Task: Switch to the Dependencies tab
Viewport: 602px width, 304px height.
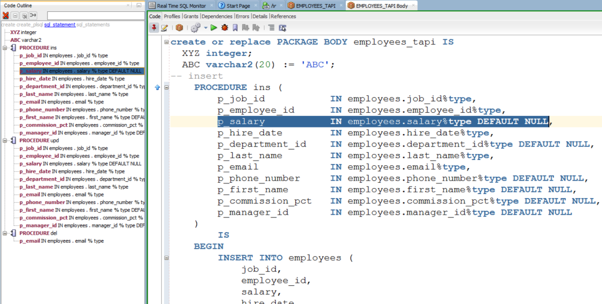Action: (217, 16)
